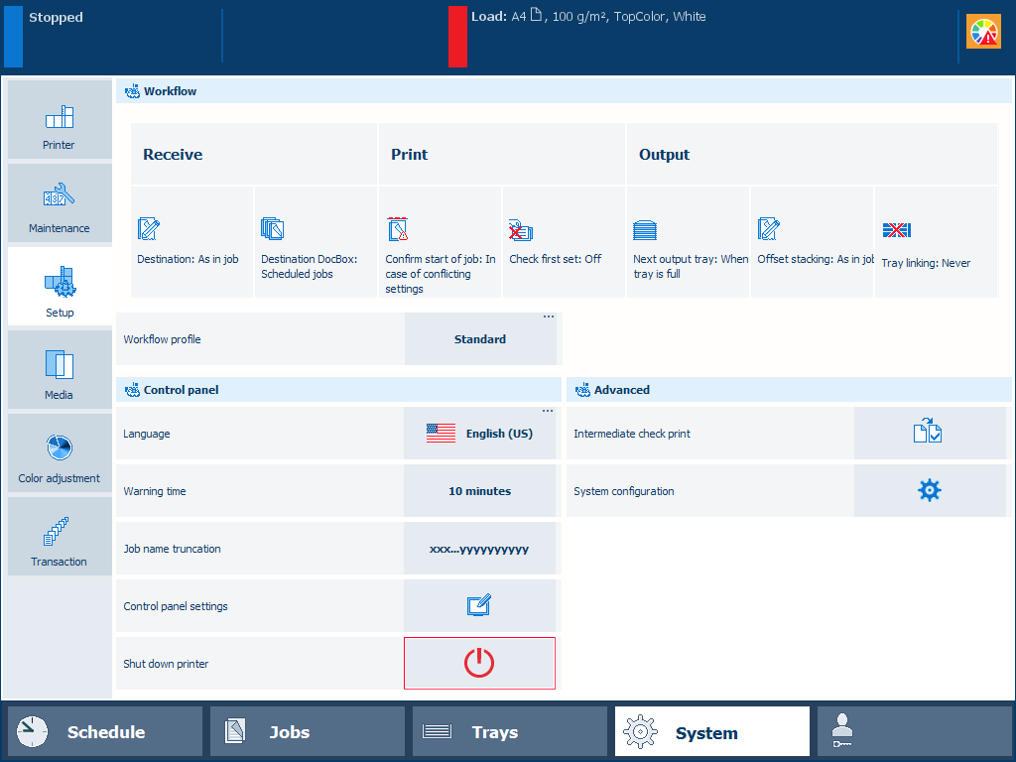Select the Transaction sidebar item
This screenshot has height=762, width=1016.
tap(59, 537)
